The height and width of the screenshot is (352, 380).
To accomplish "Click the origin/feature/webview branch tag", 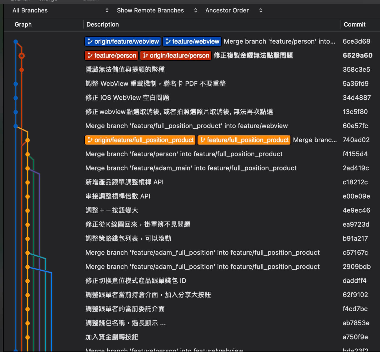I will (x=123, y=41).
